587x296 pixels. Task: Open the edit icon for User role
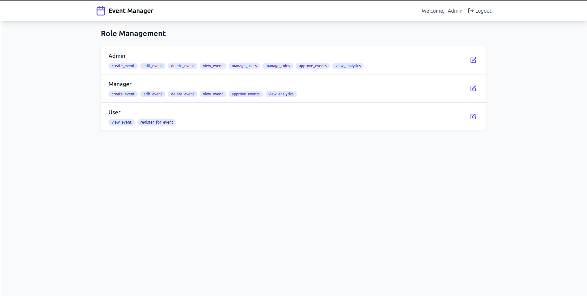coord(473,117)
